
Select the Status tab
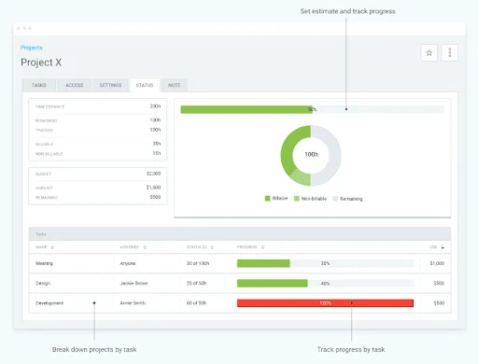145,85
